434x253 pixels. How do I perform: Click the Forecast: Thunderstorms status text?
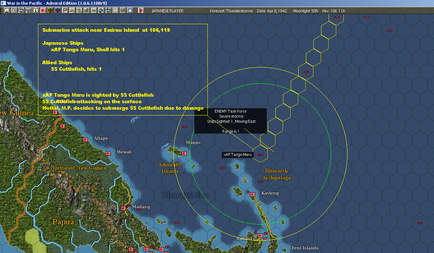[231, 11]
